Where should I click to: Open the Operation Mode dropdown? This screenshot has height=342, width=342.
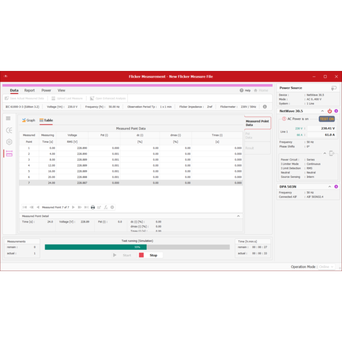click(327, 267)
